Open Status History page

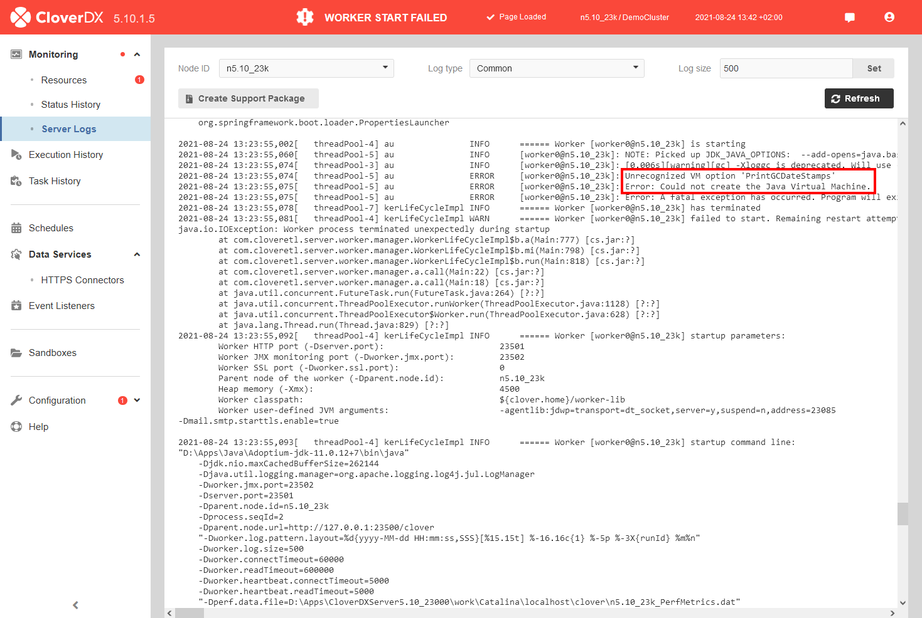(x=71, y=105)
